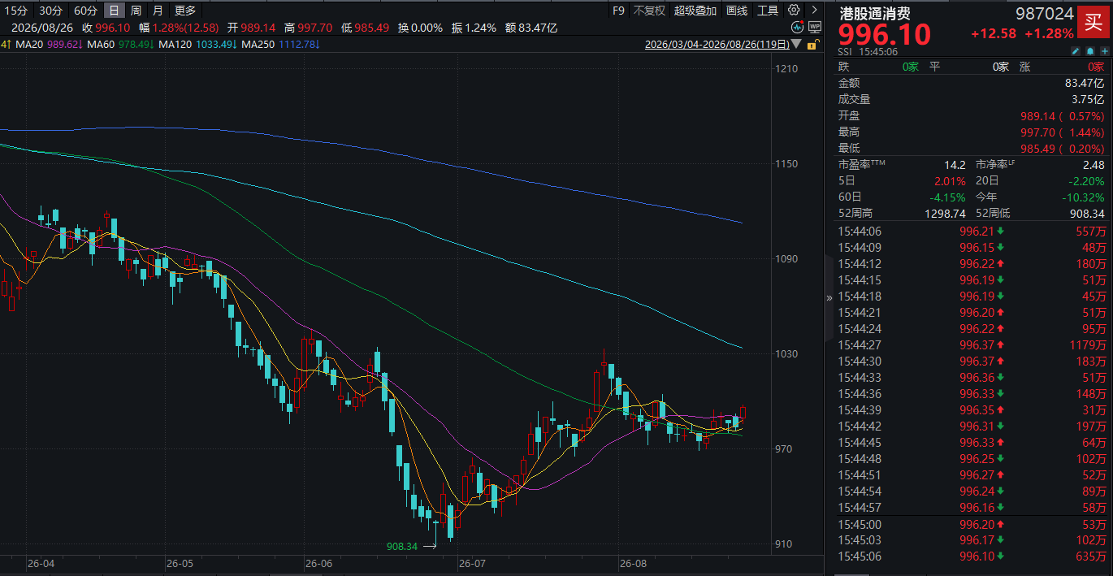Screen dimensions: 1113x576
Task: Click the 908.34 low marker on chart
Action: 402,547
